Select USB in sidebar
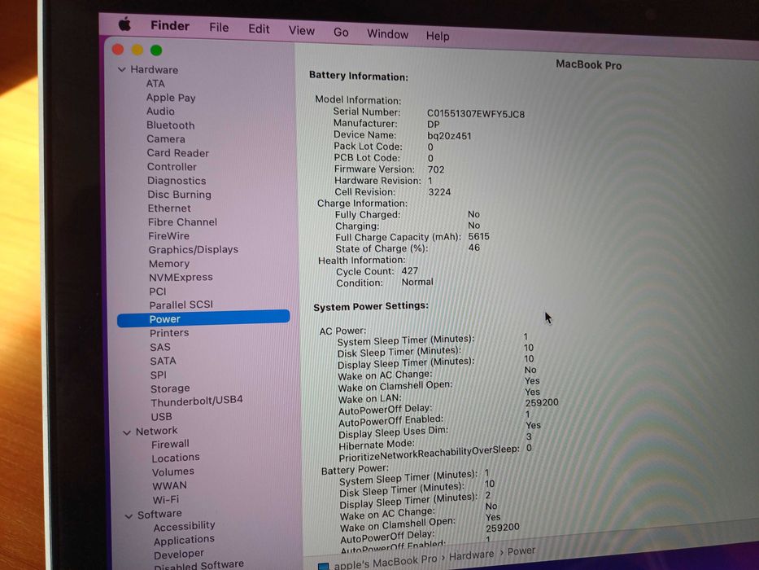Screen dimensions: 759x570 point(161,416)
